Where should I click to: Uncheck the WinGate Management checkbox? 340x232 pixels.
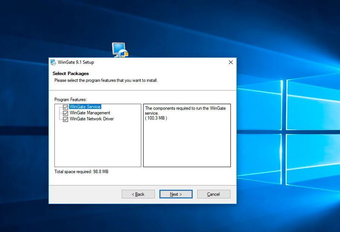coord(65,113)
